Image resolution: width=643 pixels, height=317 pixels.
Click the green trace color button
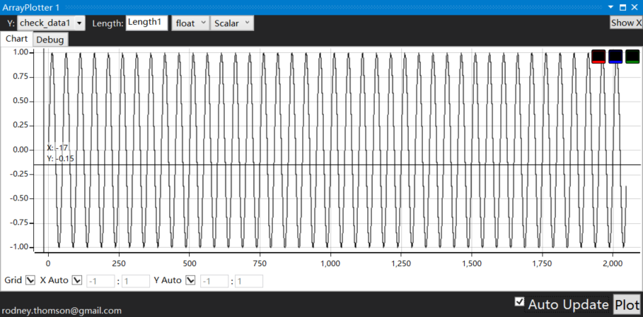click(x=632, y=56)
